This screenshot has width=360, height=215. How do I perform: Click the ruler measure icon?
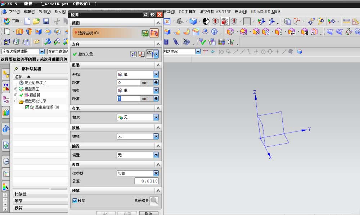(346, 21)
